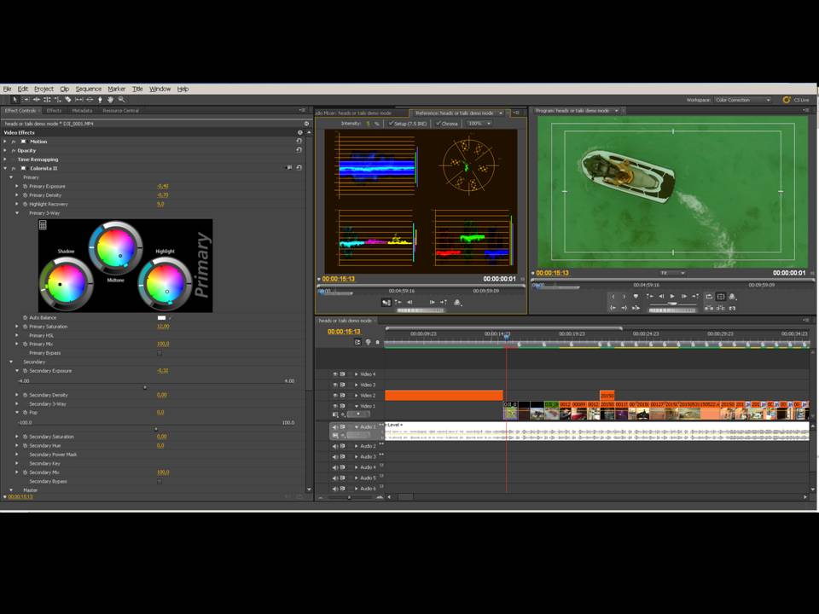Toggle Safe Margins in Program monitor
819x614 pixels.
[721, 297]
